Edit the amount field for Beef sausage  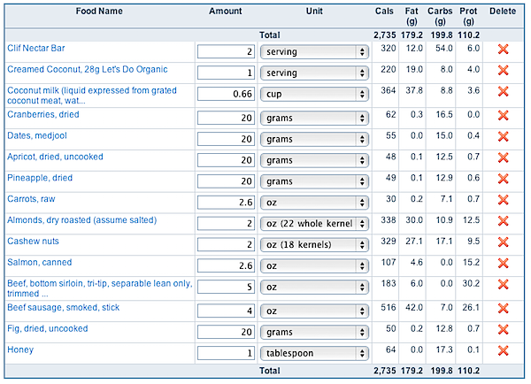click(x=226, y=311)
